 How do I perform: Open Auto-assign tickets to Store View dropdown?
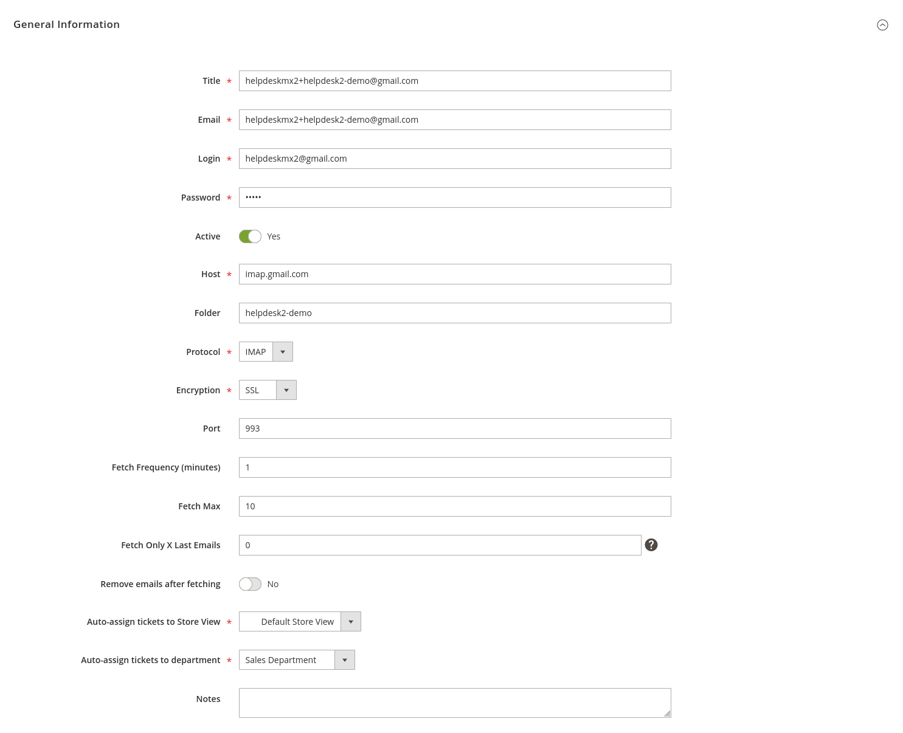(300, 622)
